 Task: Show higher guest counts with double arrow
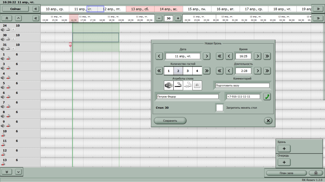point(207,71)
